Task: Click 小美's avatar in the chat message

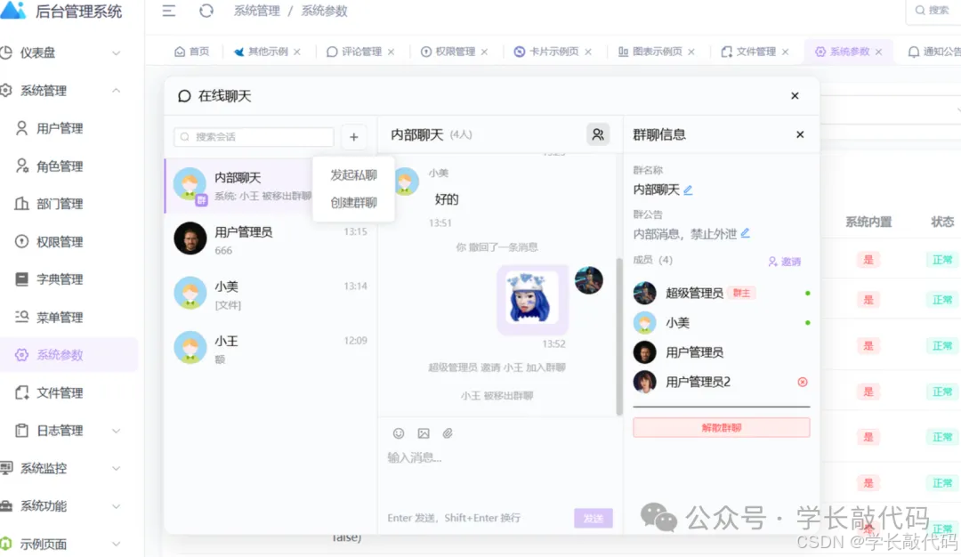Action: click(x=407, y=181)
